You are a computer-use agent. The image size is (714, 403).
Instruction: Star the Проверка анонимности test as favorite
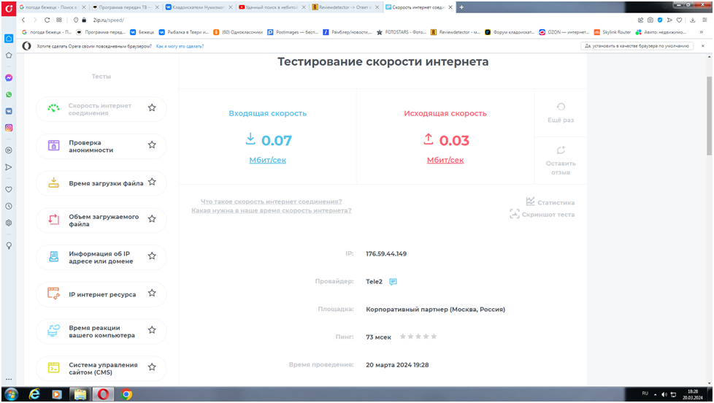152,145
